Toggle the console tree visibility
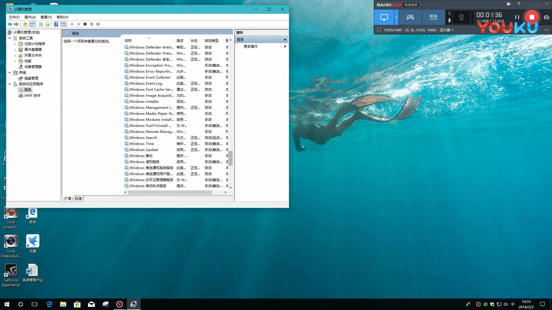The height and width of the screenshot is (310, 552). pos(31,24)
